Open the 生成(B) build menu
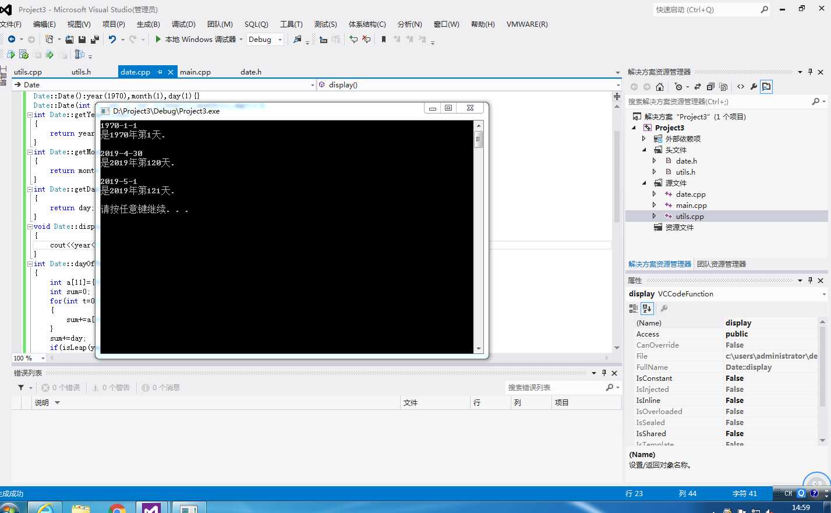The height and width of the screenshot is (513, 831). (148, 24)
